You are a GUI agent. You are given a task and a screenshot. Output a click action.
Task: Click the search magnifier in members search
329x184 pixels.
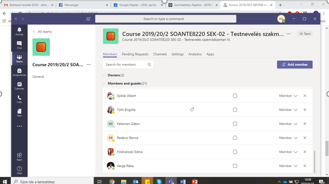pyautogui.click(x=149, y=65)
